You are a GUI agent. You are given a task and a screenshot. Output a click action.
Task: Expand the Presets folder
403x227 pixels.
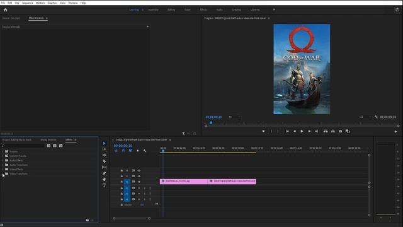(3, 151)
